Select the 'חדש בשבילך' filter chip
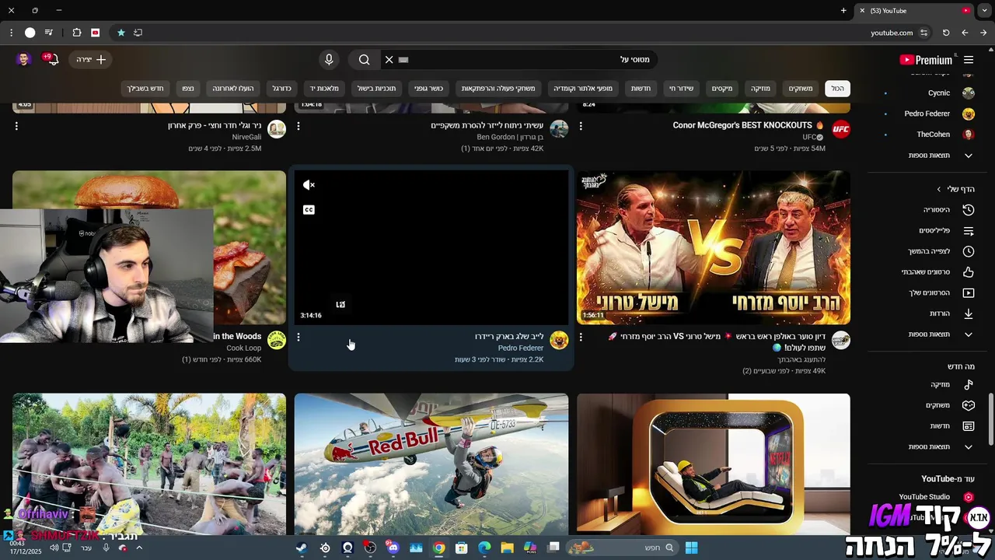 (145, 89)
